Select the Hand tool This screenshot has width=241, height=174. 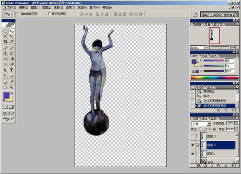point(5,87)
